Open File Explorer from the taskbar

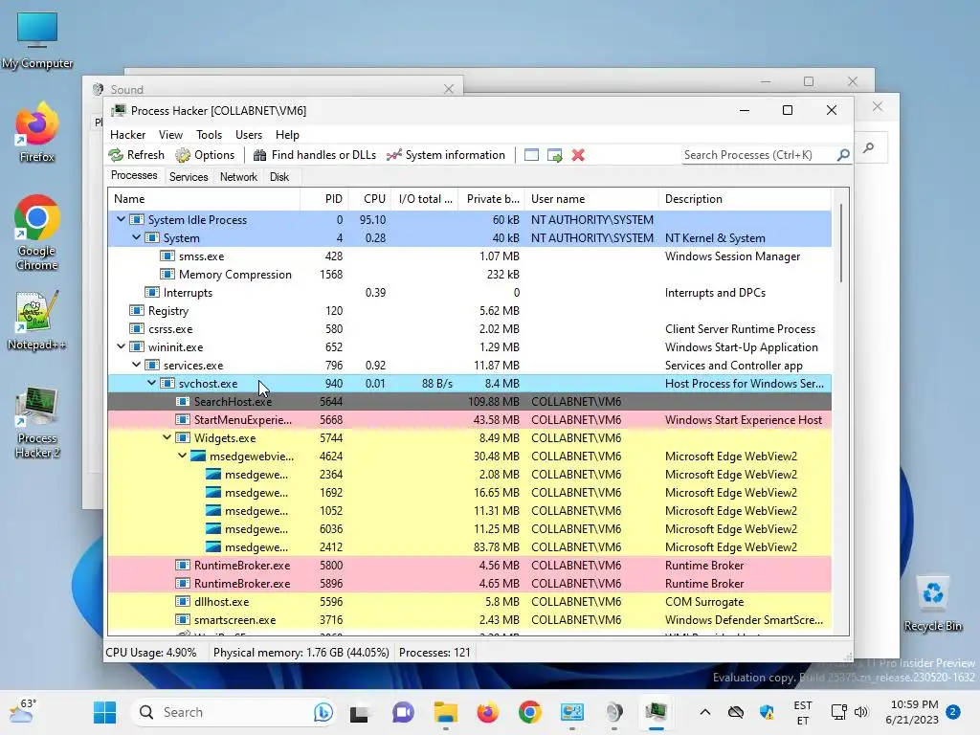pos(446,712)
